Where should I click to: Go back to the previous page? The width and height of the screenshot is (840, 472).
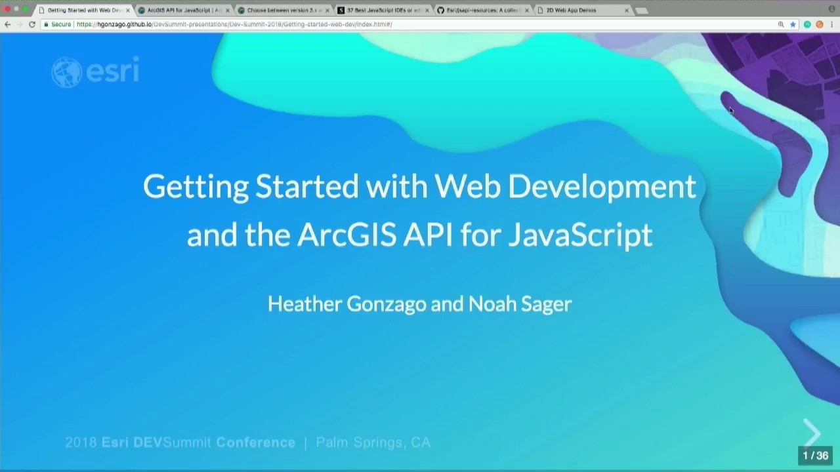click(x=7, y=24)
